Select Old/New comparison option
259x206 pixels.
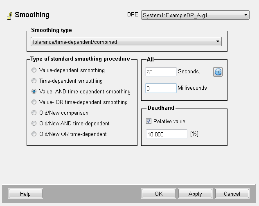[x=34, y=113]
